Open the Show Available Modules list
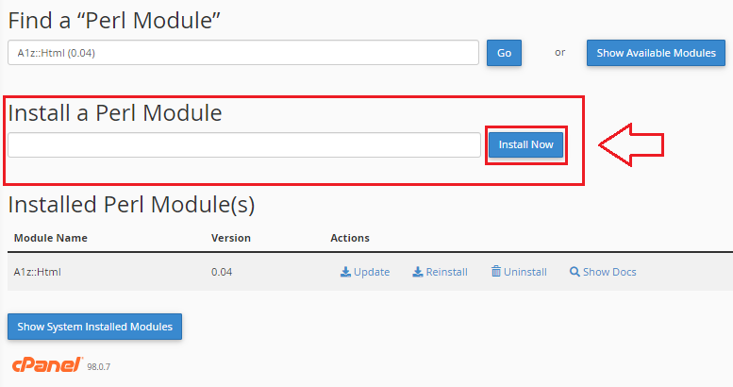The width and height of the screenshot is (733, 387). [x=656, y=53]
